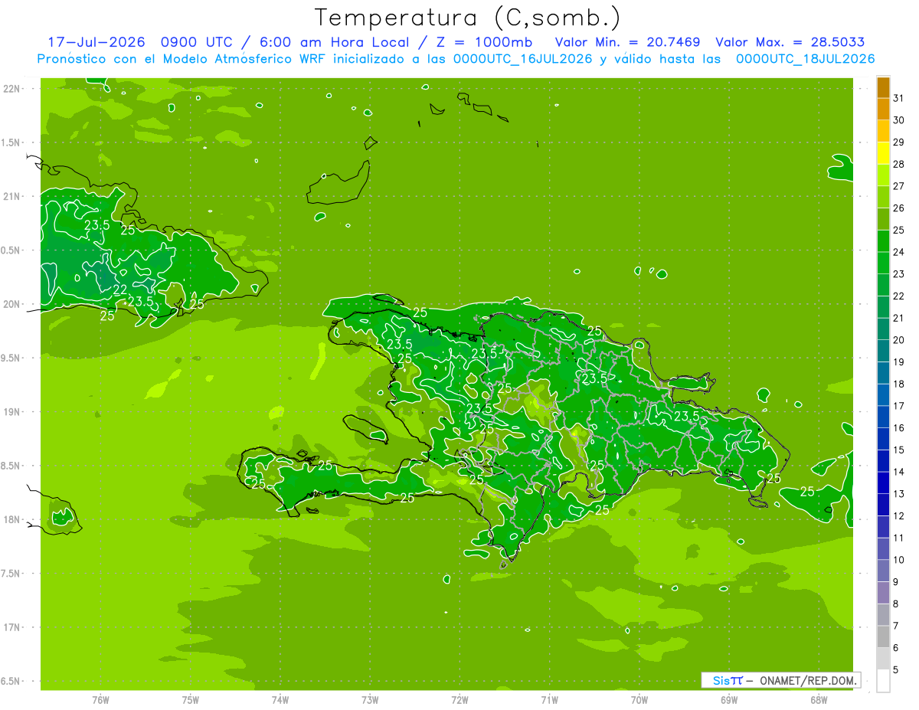
Task: Click longitude axis label "72W"
Action: 459,699
